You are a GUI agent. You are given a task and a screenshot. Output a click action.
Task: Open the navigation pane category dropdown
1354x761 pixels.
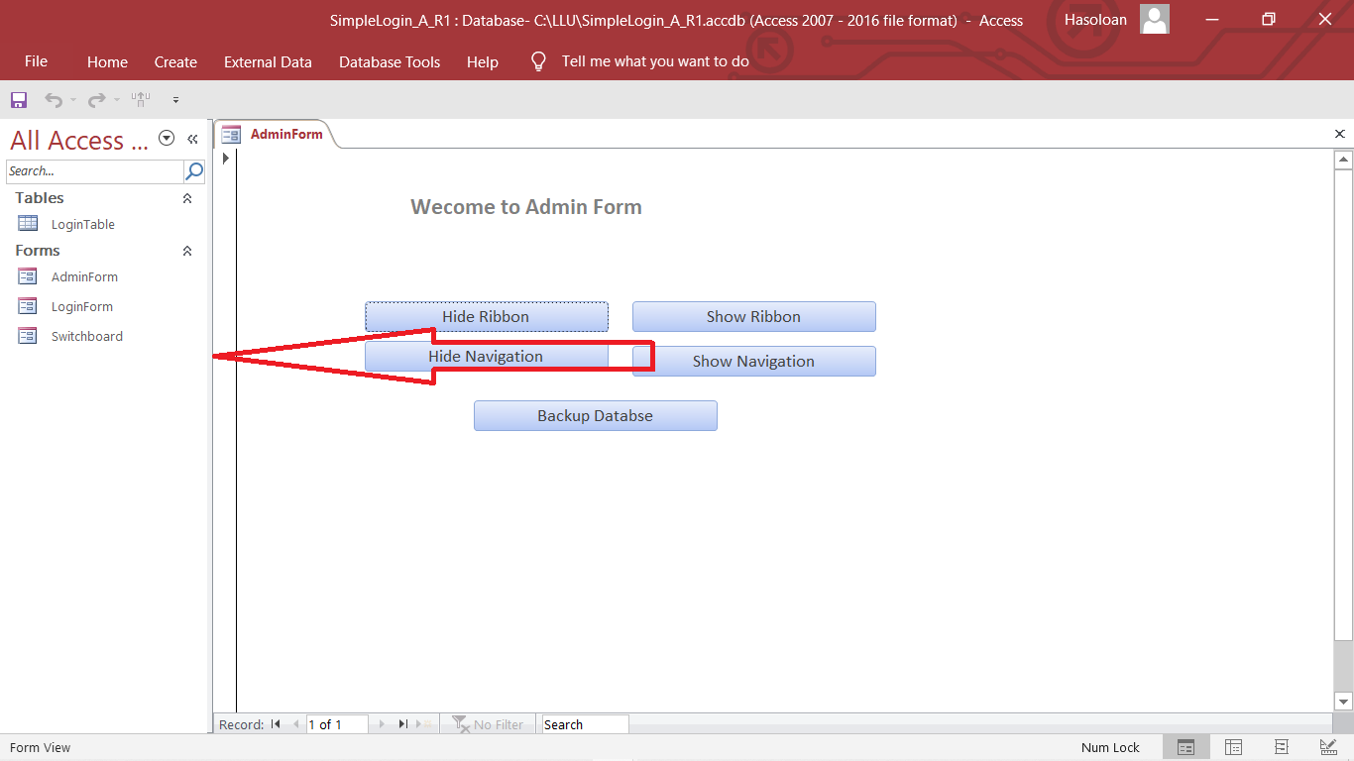click(167, 139)
